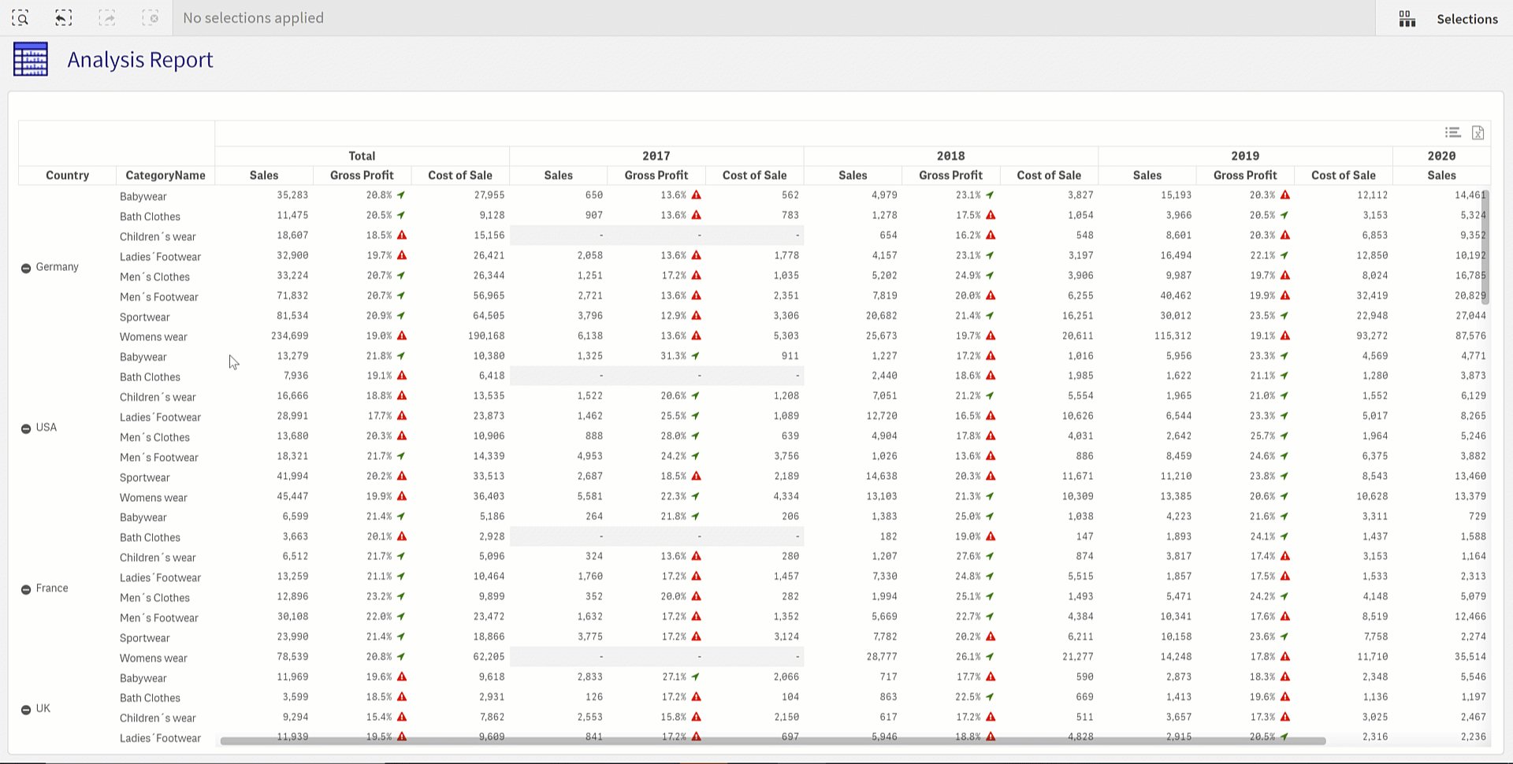
Task: Collapse the USA country group
Action: [26, 428]
